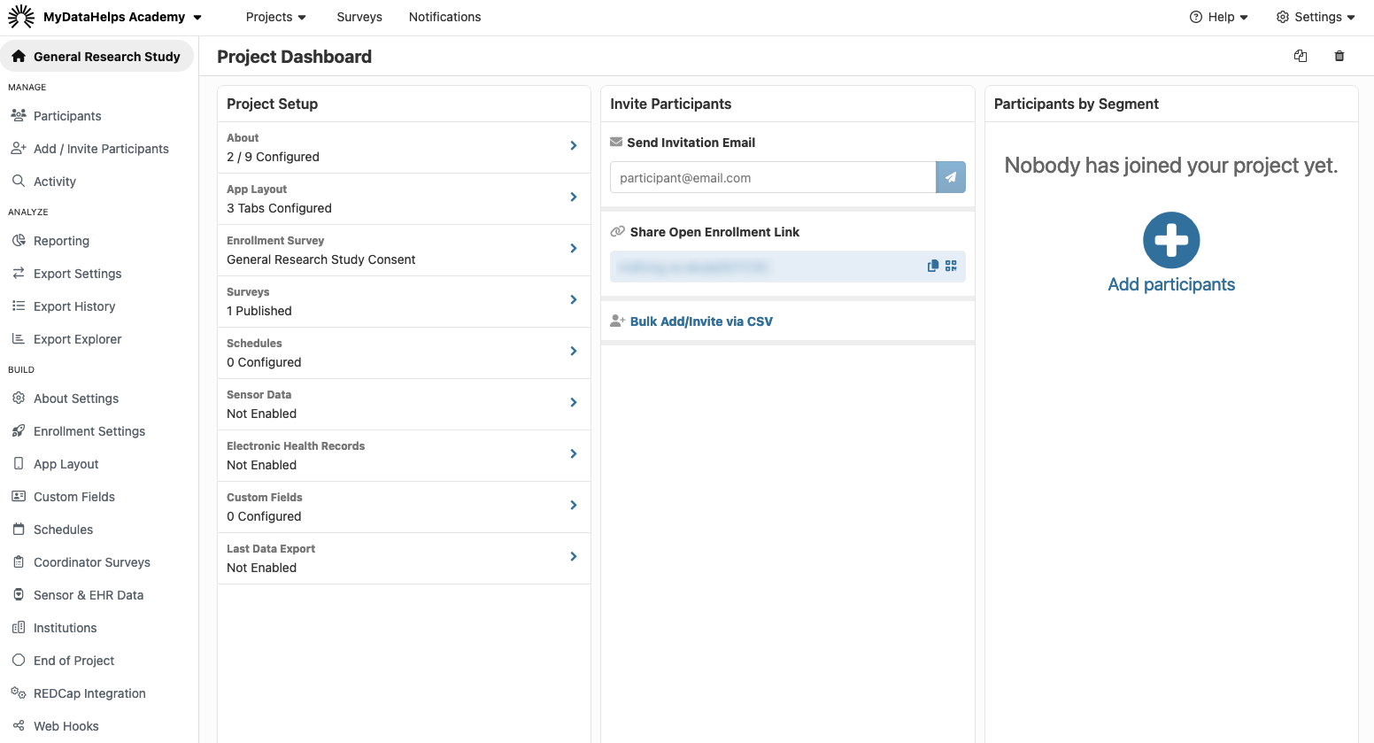Open the Projects dropdown menu

pyautogui.click(x=275, y=17)
